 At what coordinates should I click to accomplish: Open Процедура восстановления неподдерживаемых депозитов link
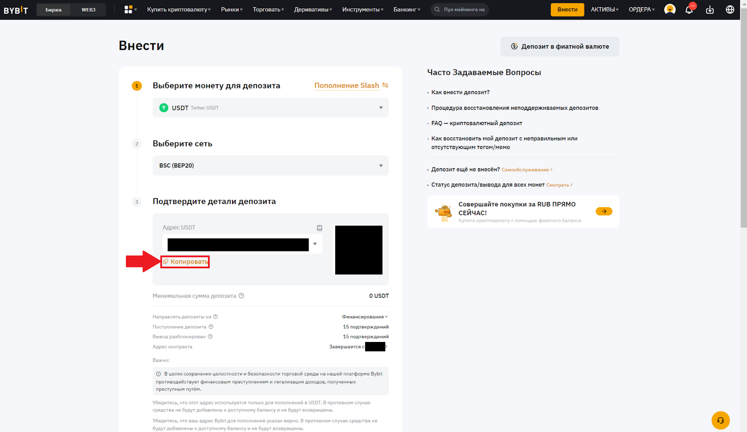pos(514,108)
